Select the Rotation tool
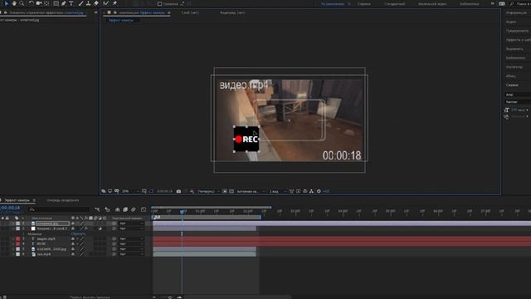The image size is (531, 299). pyautogui.click(x=32, y=3)
